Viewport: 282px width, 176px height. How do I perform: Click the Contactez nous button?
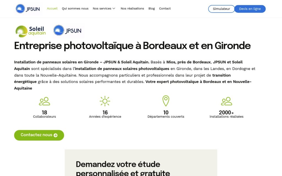point(39,135)
